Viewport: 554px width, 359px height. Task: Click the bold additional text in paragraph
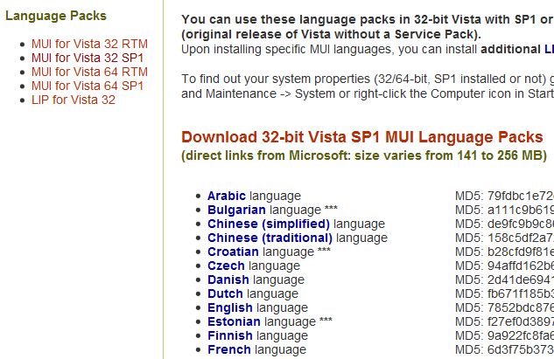pos(510,50)
